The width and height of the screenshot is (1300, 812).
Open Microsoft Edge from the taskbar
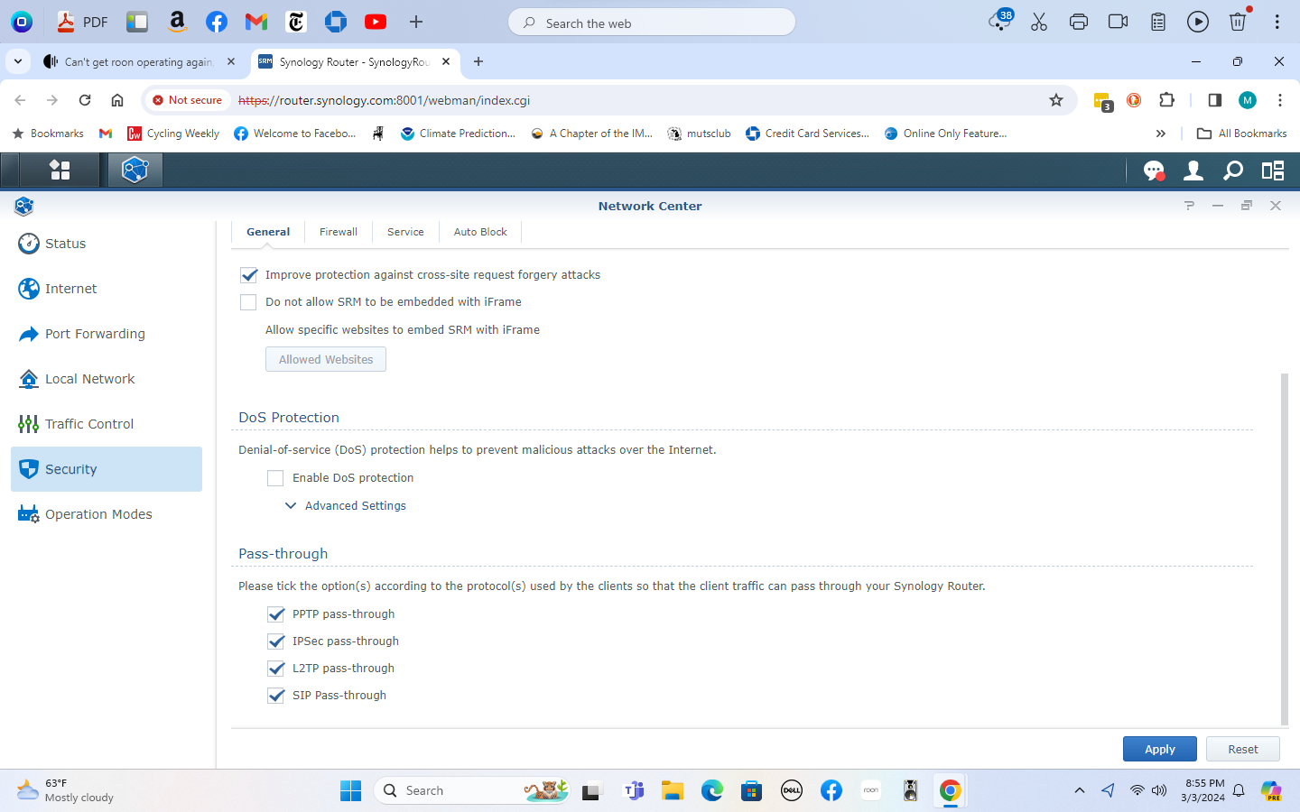coord(712,790)
